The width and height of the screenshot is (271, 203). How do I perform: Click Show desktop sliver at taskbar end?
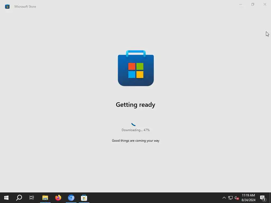(x=270, y=198)
